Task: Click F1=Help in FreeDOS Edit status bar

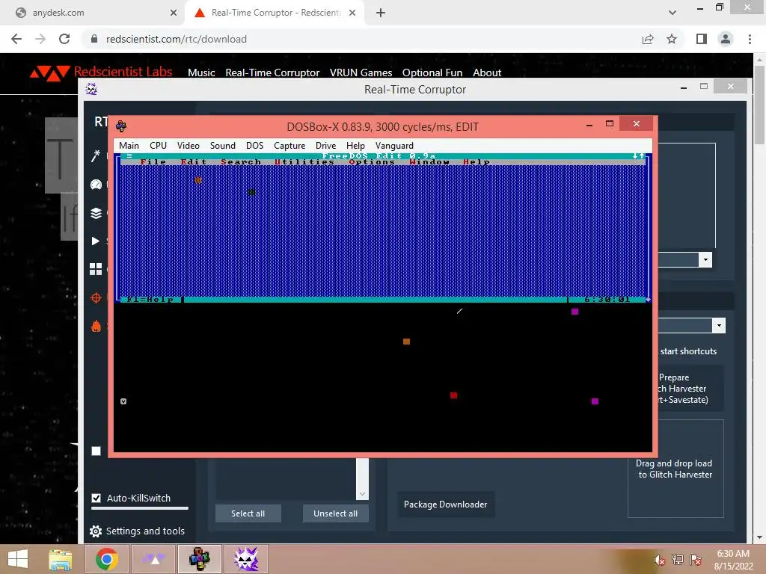Action: pyautogui.click(x=150, y=299)
